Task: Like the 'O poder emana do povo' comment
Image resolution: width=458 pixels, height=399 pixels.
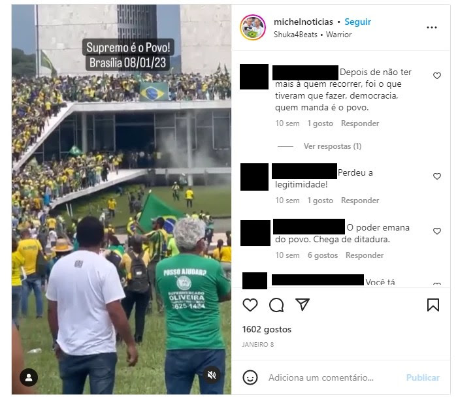Action: (437, 231)
